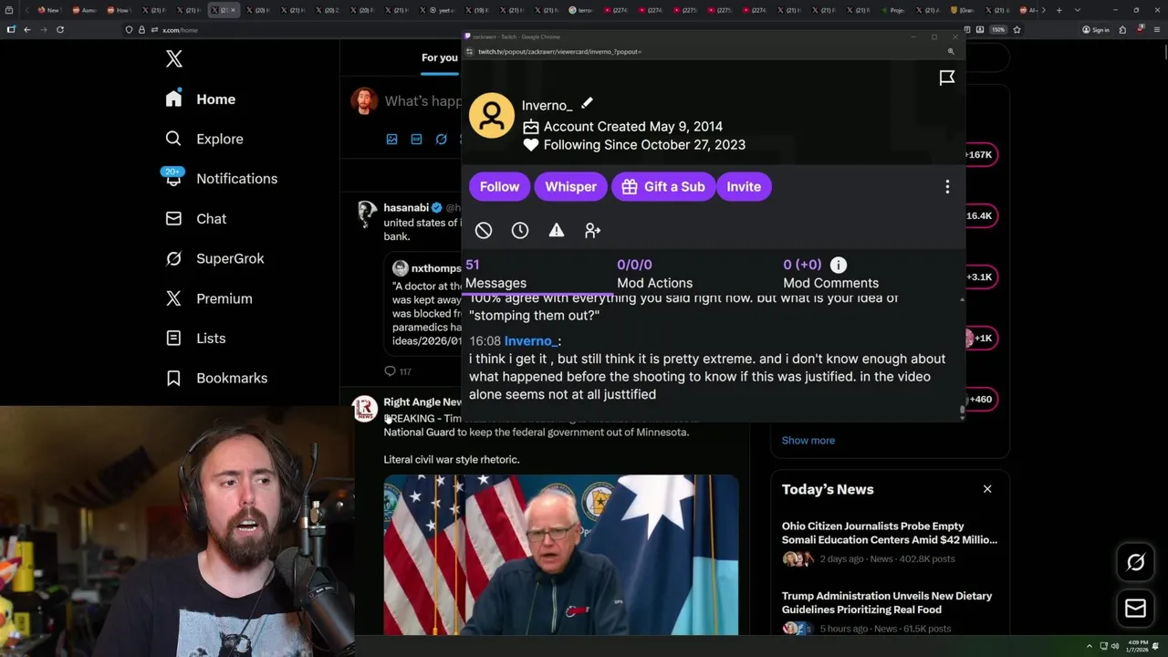1168x657 pixels.
Task: Click the Lists page icon
Action: [x=173, y=339]
